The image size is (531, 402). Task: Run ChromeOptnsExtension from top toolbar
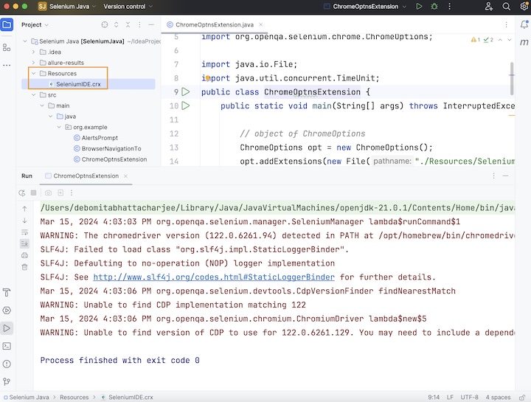click(x=419, y=7)
